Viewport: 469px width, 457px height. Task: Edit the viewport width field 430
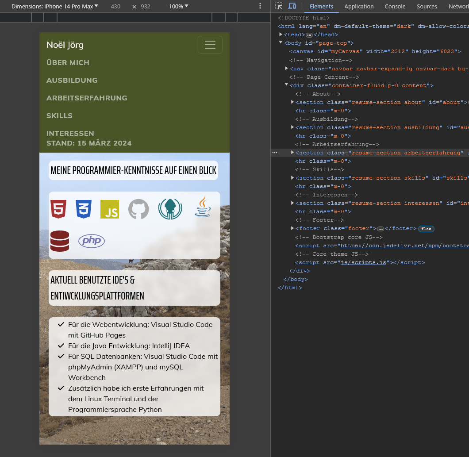[115, 6]
